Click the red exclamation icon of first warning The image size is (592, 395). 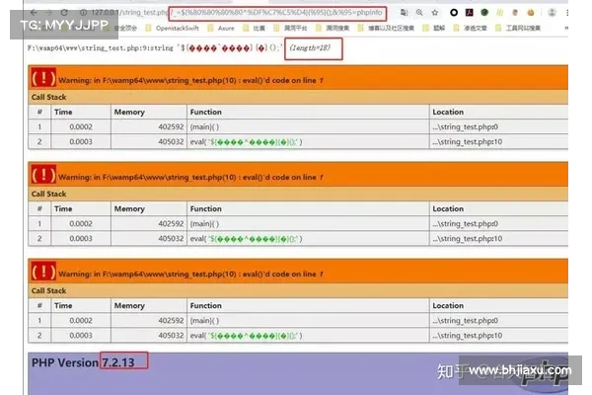[43, 78]
